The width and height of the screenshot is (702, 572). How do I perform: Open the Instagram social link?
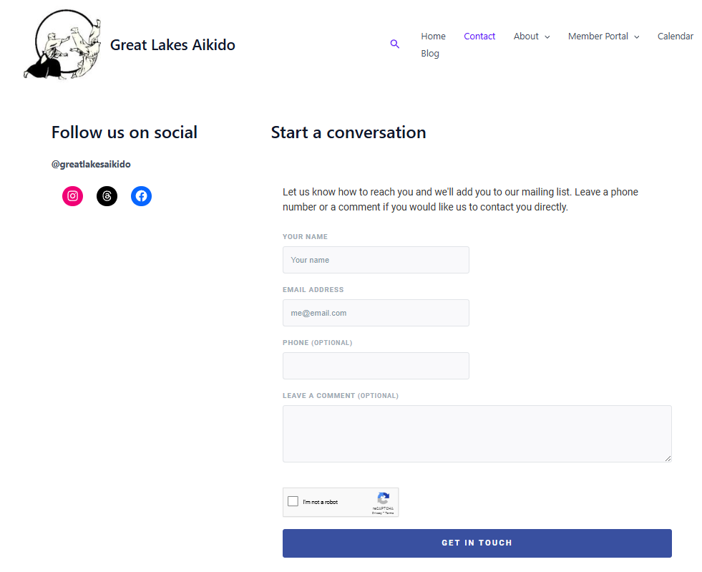72,196
